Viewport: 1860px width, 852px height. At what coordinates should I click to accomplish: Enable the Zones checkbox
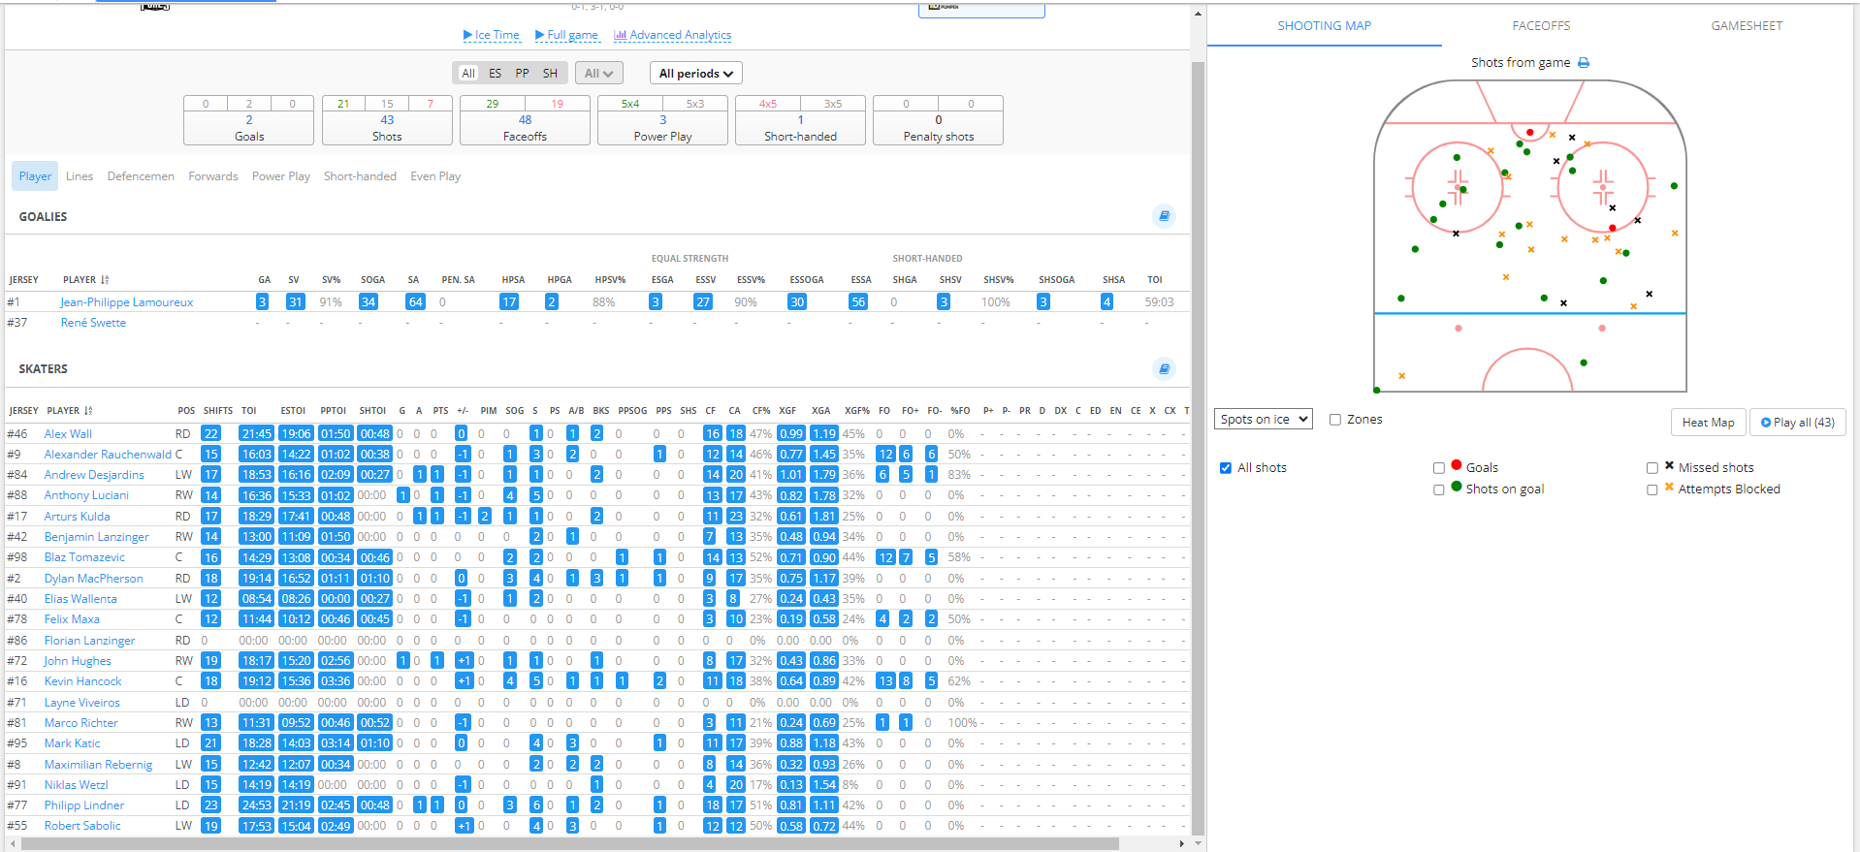(x=1335, y=420)
